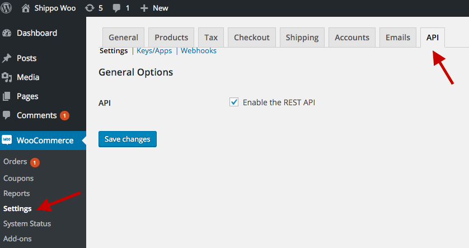Click the WordPress logo icon
The width and height of the screenshot is (469, 248).
6,8
